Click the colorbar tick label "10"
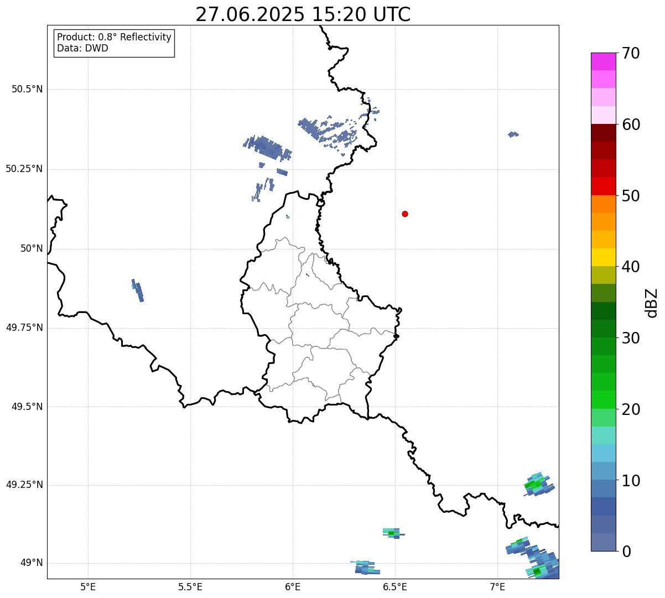The image size is (665, 598). [631, 481]
